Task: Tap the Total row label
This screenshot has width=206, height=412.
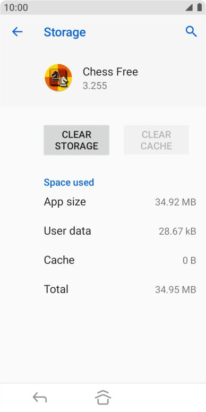Action: point(56,289)
